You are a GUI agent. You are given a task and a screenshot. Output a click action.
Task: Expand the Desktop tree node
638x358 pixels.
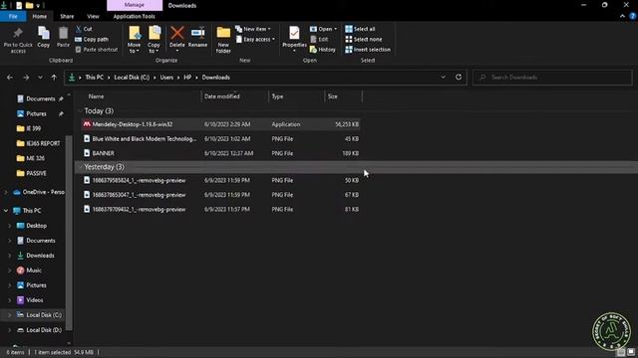tap(10, 226)
